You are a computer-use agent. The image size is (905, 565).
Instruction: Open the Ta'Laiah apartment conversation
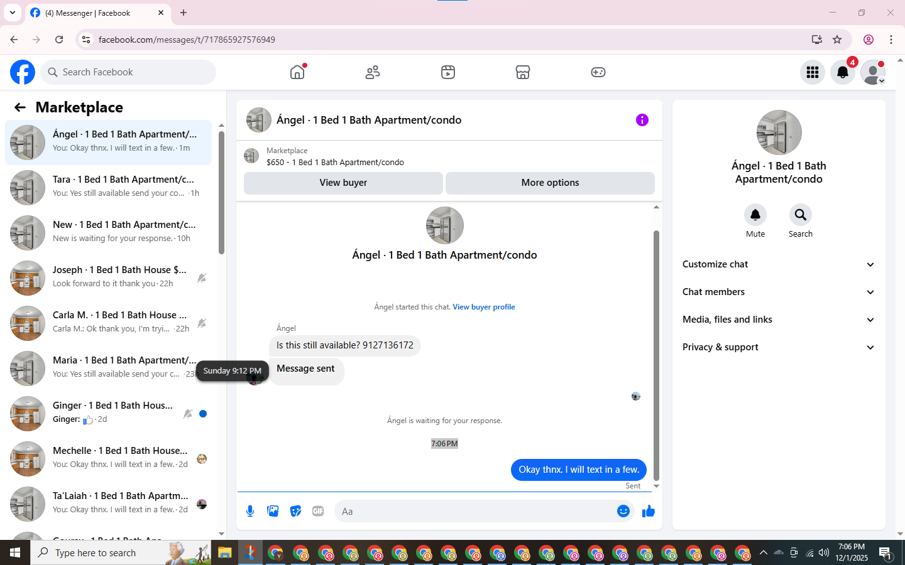(x=108, y=504)
